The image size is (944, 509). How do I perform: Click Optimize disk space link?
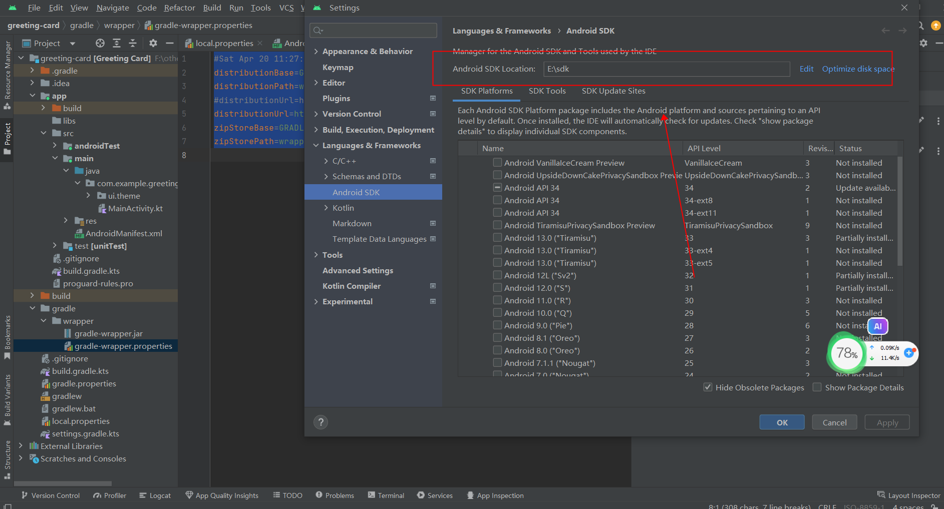click(x=858, y=69)
